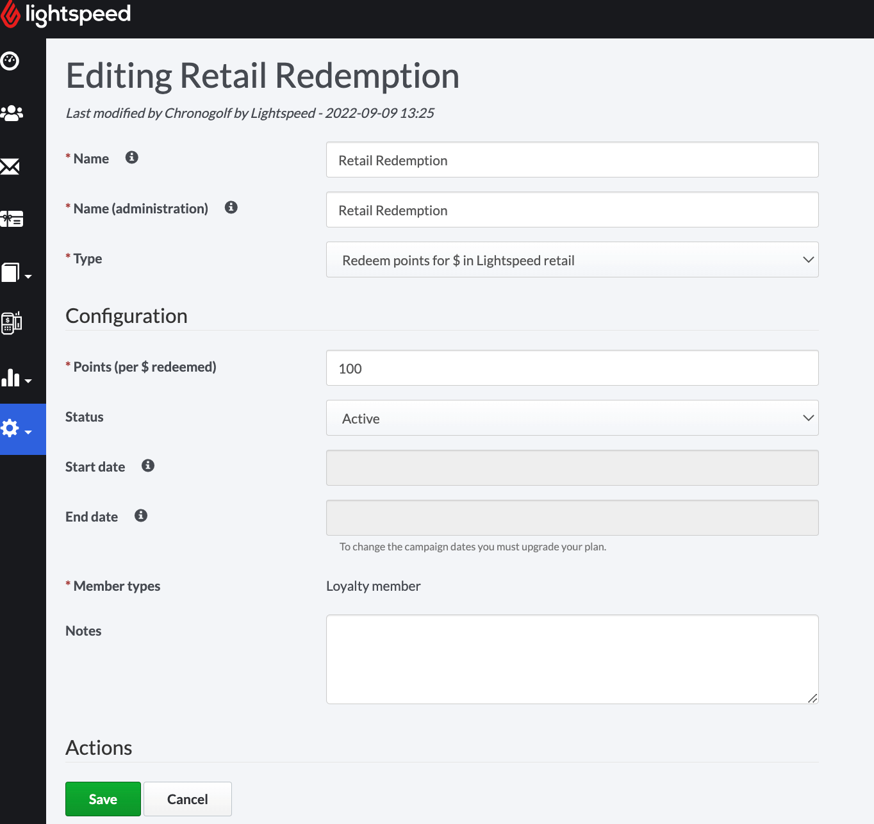Click the disabled End date field
874x824 pixels.
point(572,518)
